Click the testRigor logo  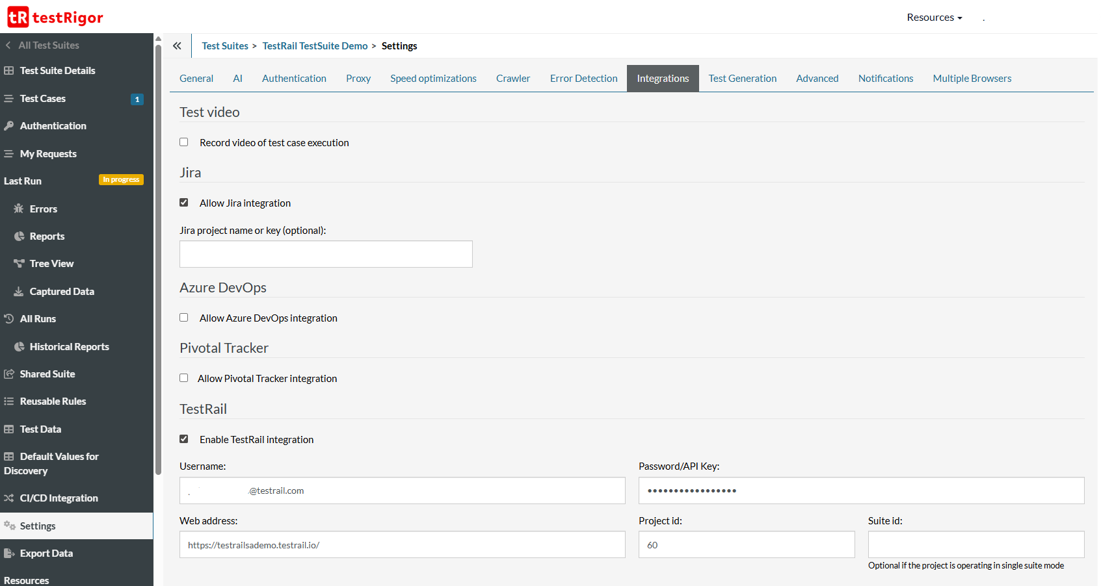point(55,17)
